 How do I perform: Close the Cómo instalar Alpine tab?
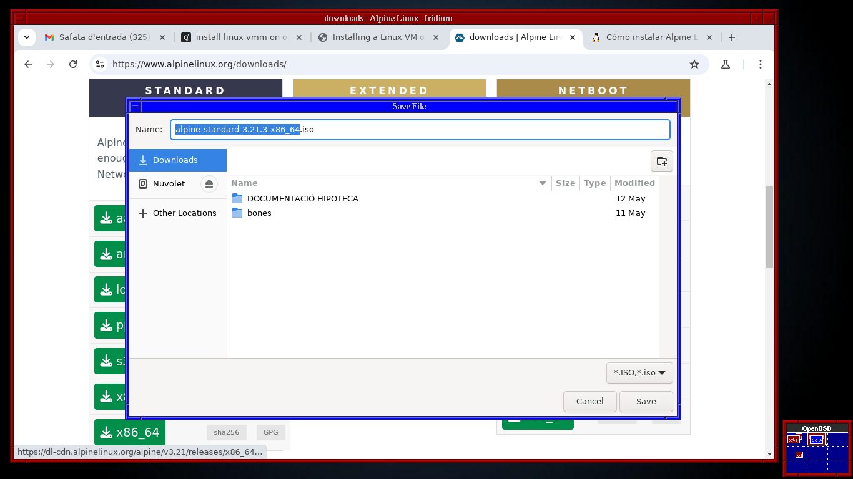[709, 37]
